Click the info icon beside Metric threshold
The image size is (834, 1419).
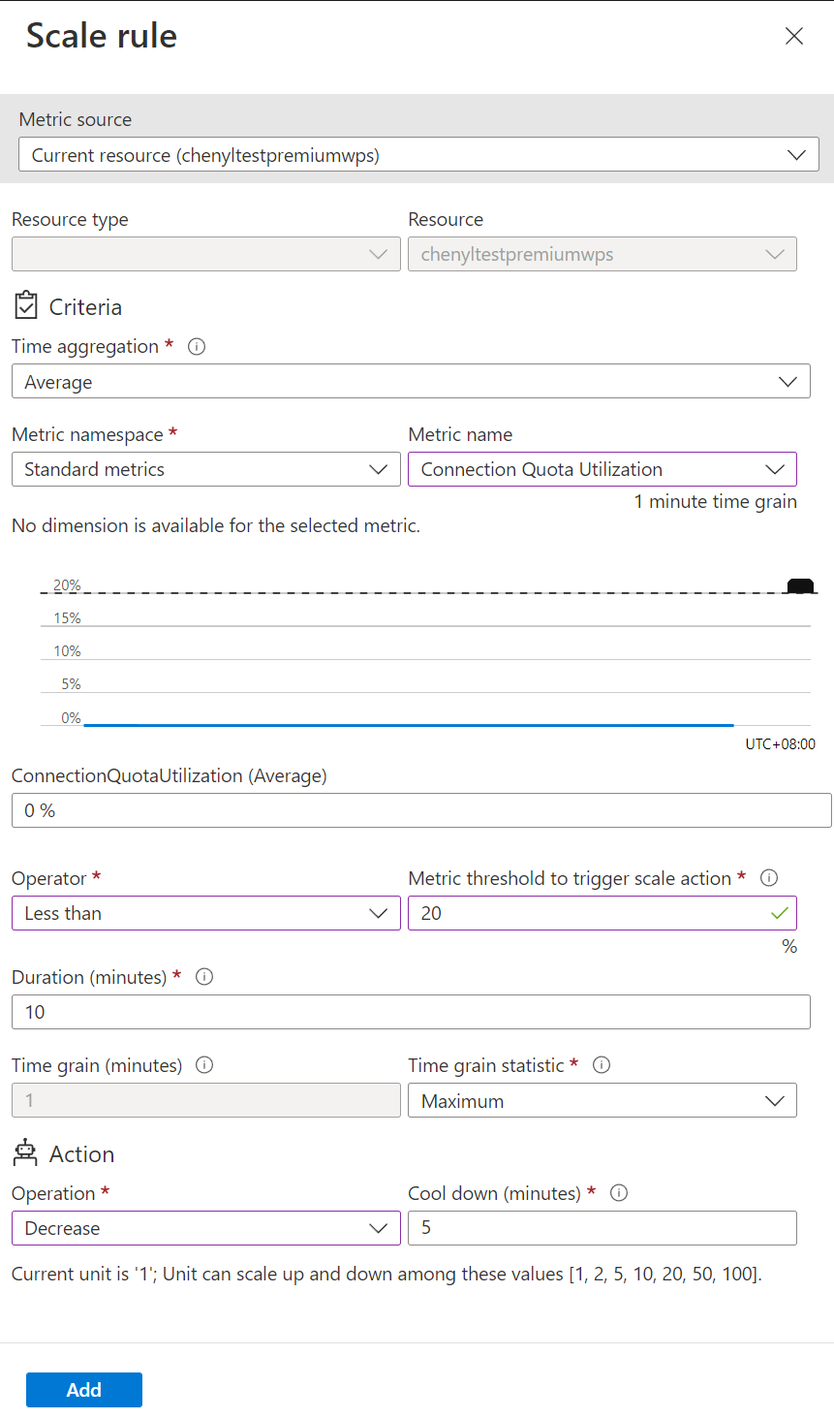click(768, 878)
